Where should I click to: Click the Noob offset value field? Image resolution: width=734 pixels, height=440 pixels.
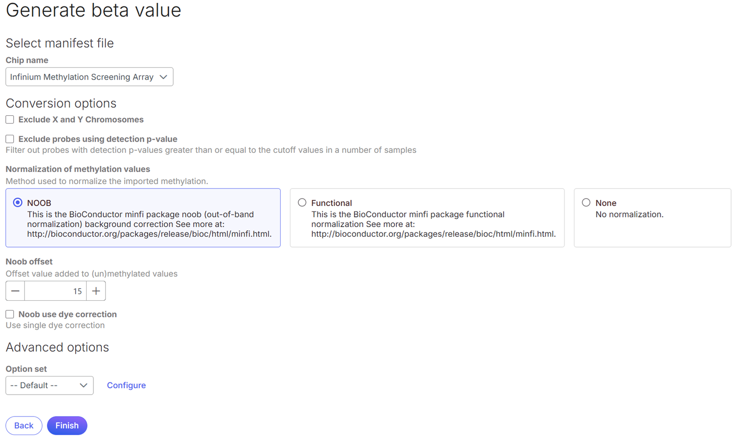55,291
